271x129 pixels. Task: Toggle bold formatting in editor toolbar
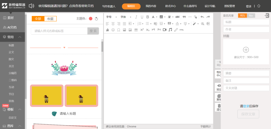coord(148,17)
